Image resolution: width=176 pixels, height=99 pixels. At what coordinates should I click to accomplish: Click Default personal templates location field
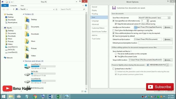coord(155,43)
